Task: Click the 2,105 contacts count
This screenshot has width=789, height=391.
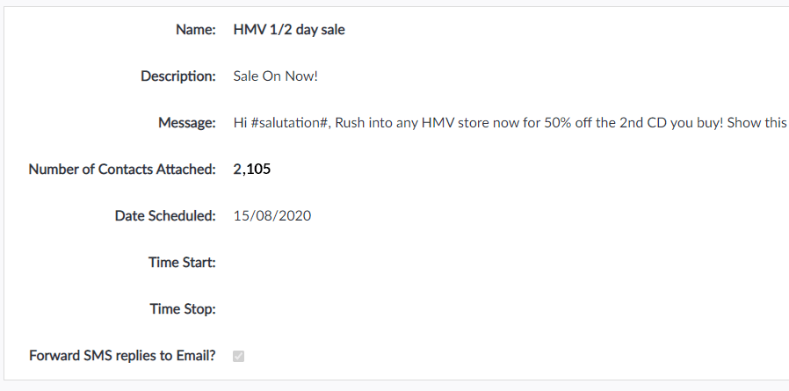Action: click(252, 170)
